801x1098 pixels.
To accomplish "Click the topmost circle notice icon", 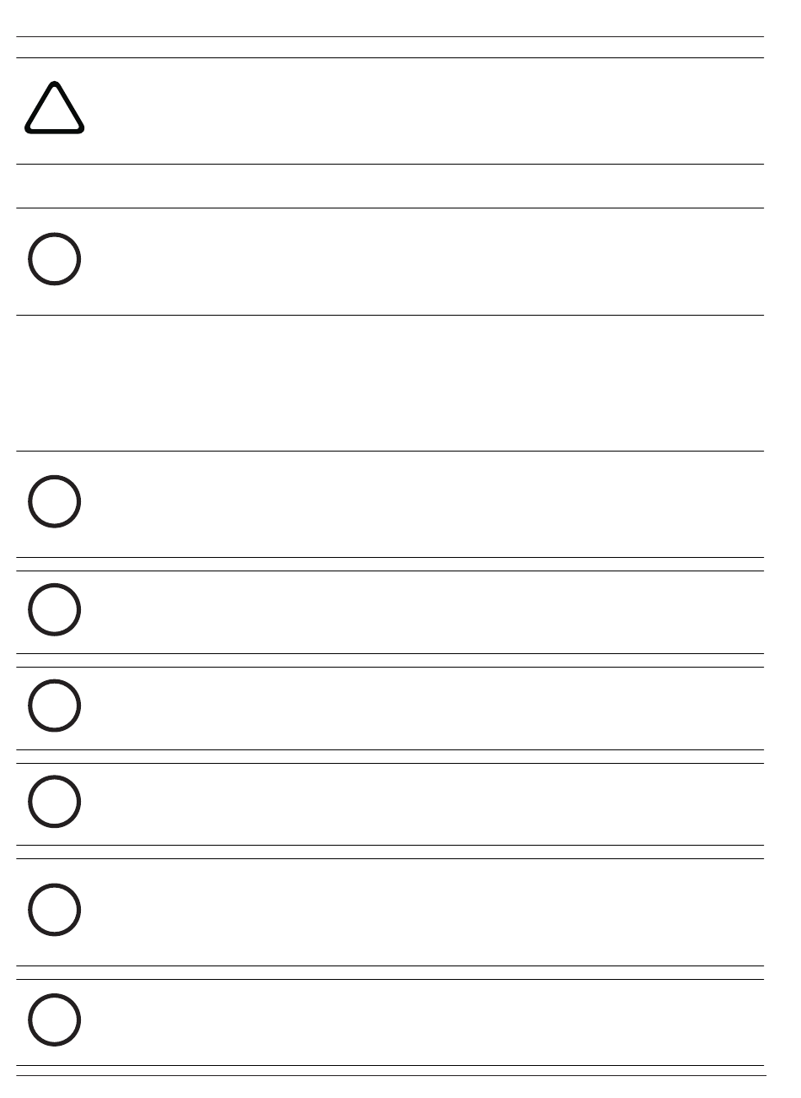I will (x=55, y=259).
